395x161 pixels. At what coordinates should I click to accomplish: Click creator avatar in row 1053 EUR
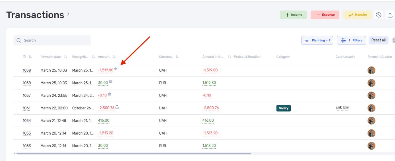click(372, 146)
